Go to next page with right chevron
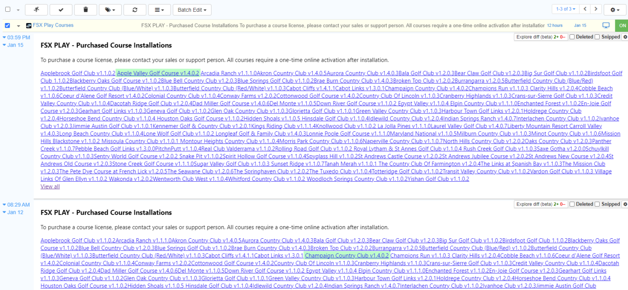This screenshot has height=290, width=628. [596, 9]
